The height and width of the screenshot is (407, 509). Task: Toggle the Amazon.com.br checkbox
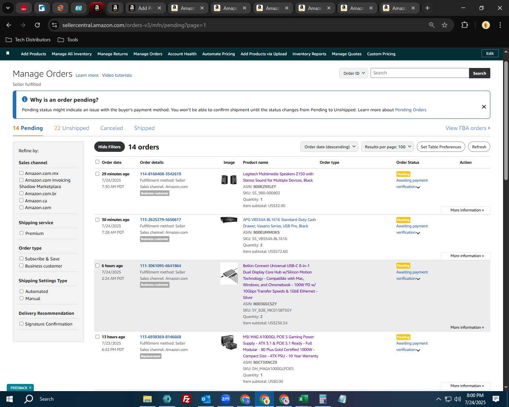pyautogui.click(x=21, y=193)
